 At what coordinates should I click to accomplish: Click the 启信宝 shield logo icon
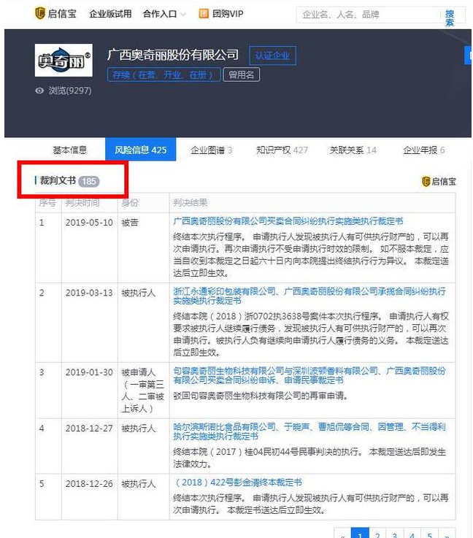[x=40, y=13]
